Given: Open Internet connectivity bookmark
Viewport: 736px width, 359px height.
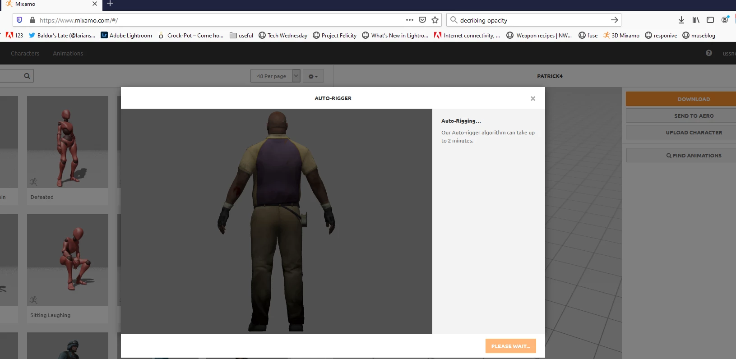Looking at the screenshot, I should (x=467, y=35).
